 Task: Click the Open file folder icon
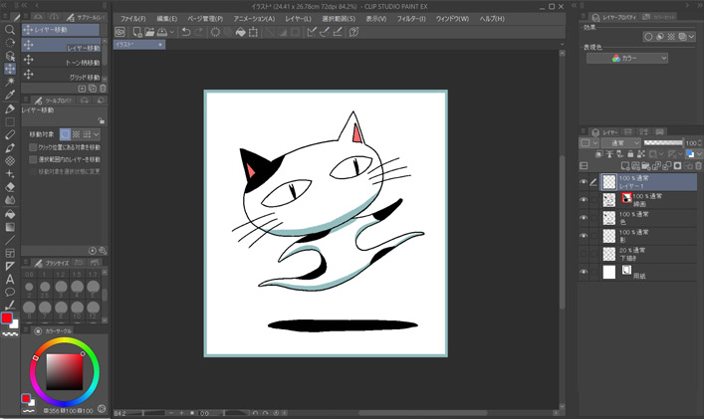(x=148, y=33)
